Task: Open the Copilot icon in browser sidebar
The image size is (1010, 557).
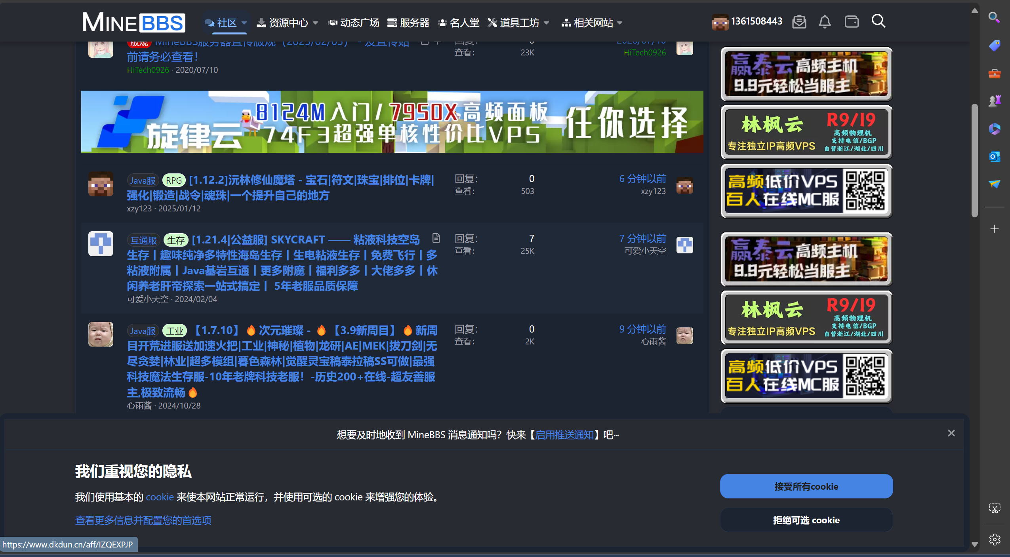Action: (994, 129)
